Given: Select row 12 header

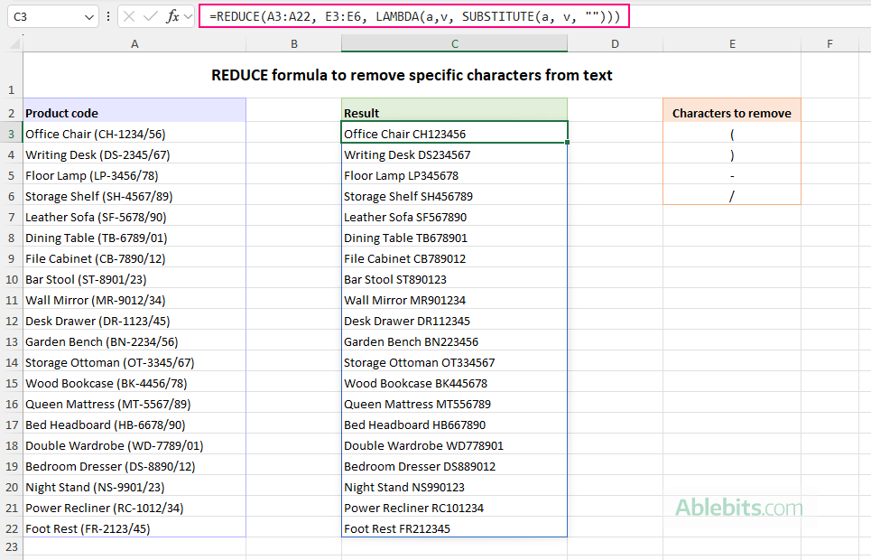Looking at the screenshot, I should coord(11,321).
